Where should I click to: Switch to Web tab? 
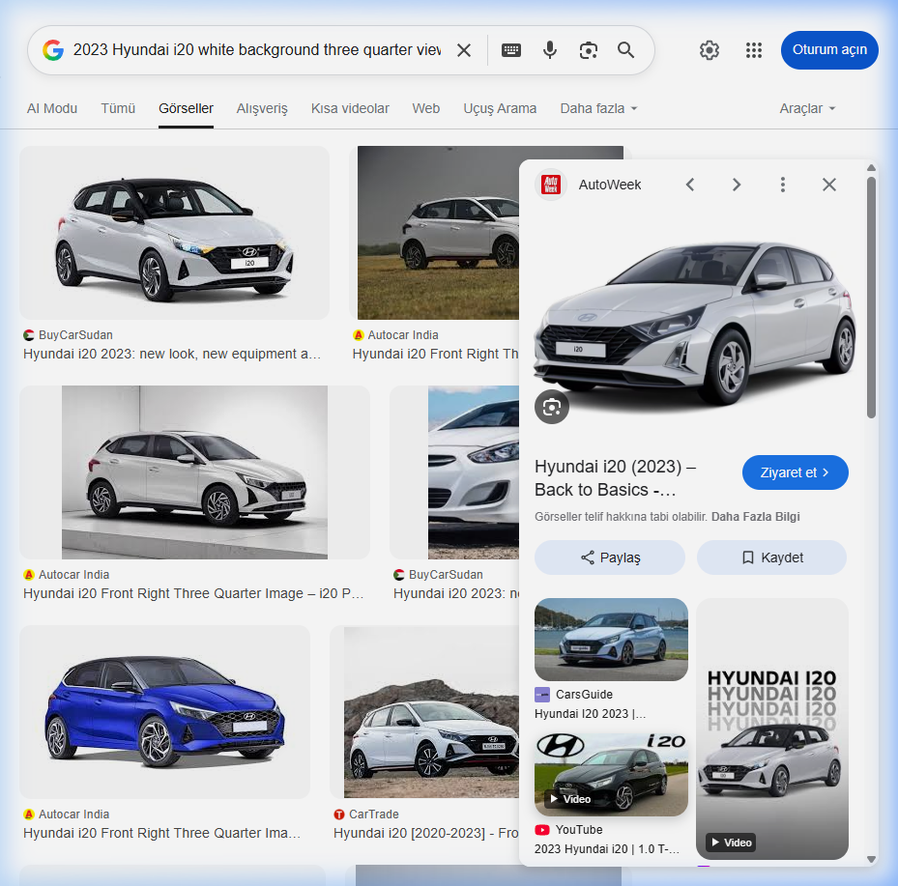click(x=426, y=108)
